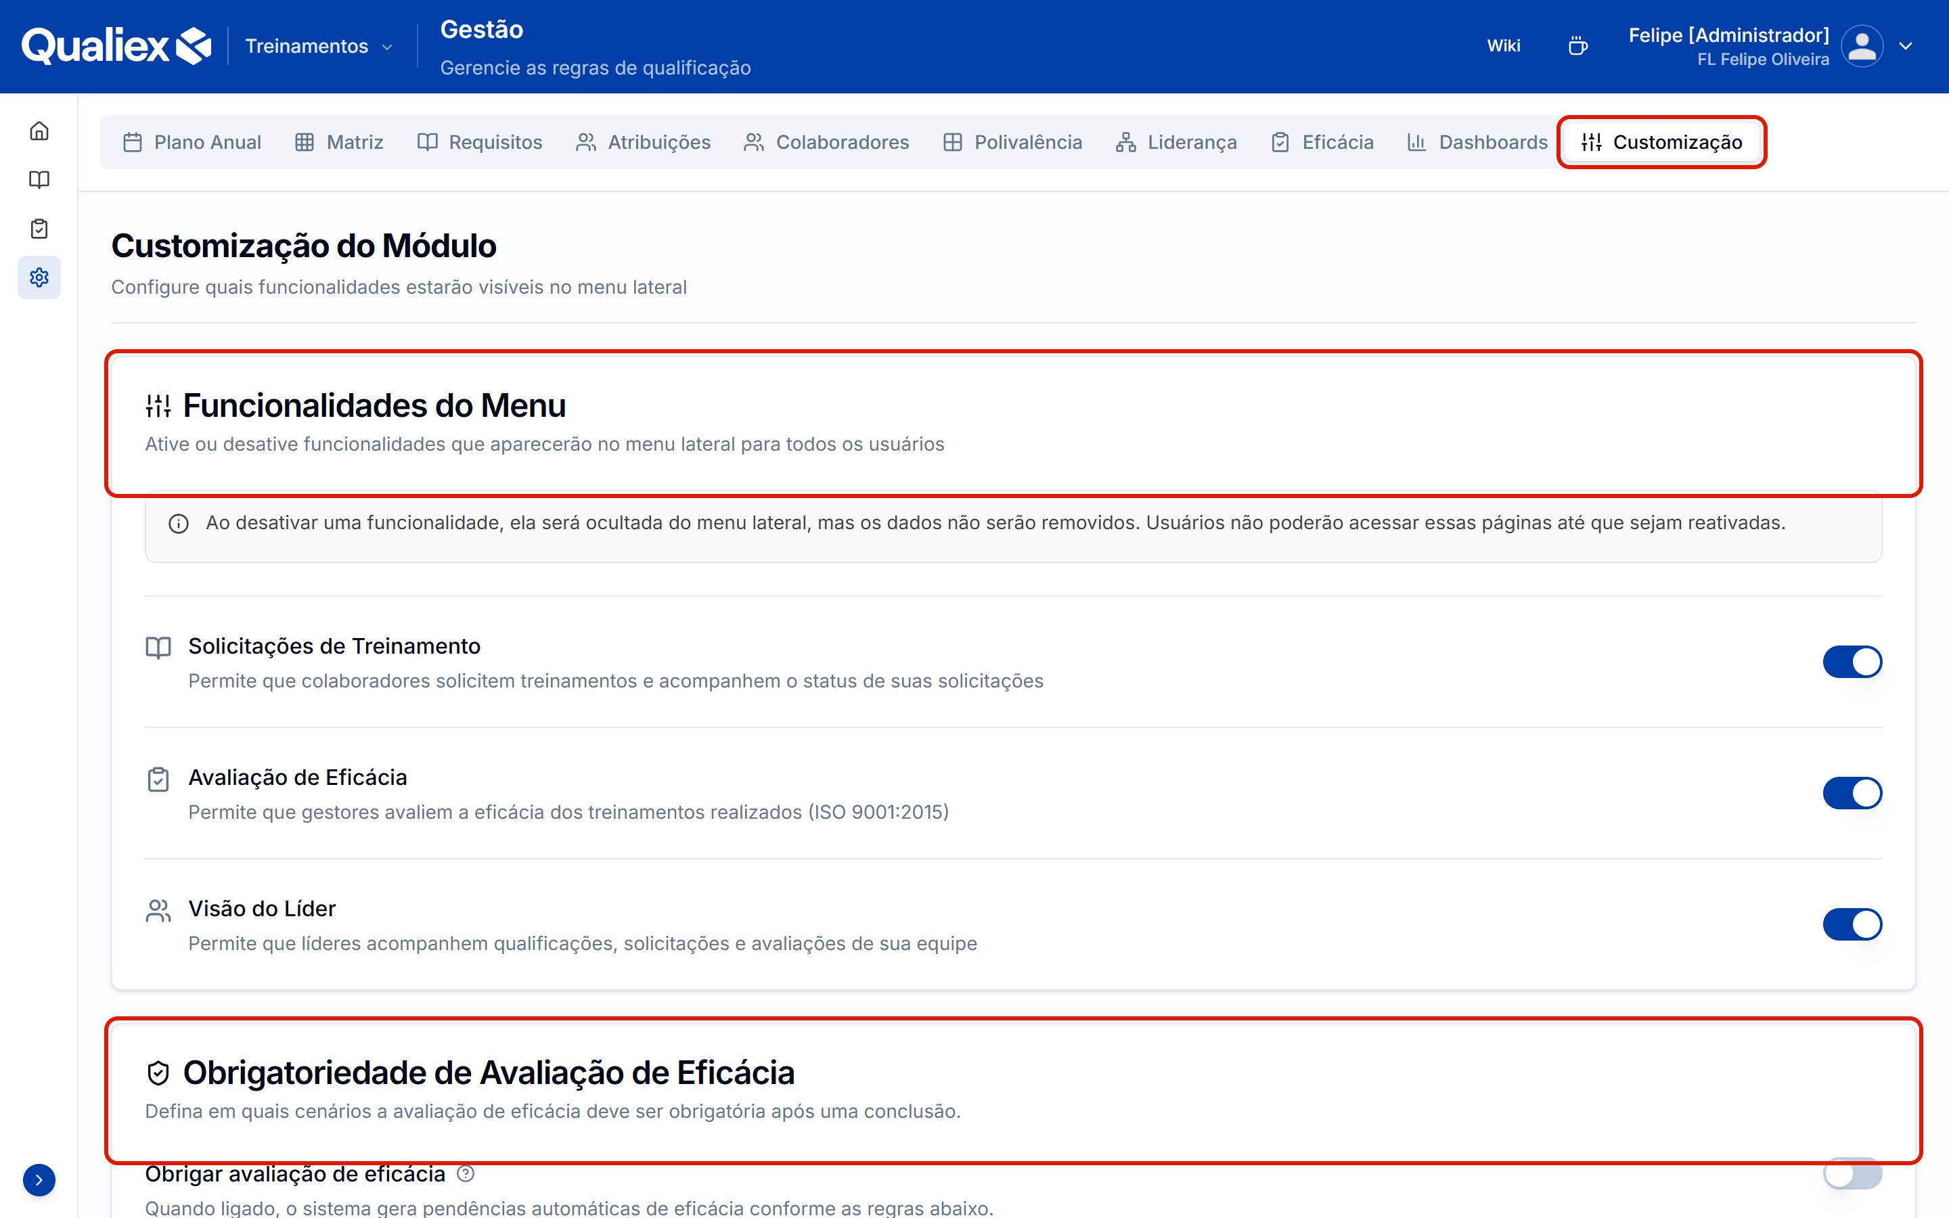Image resolution: width=1949 pixels, height=1218 pixels.
Task: Click the sliders icon beside Funcionalidades do Menu
Action: tap(158, 406)
